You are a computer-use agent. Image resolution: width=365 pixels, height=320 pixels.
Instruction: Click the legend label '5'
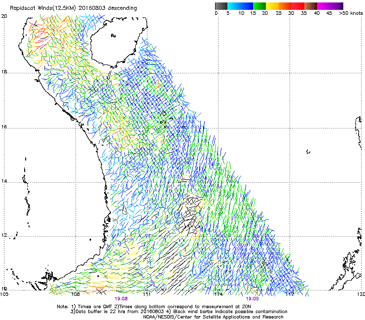228,13
